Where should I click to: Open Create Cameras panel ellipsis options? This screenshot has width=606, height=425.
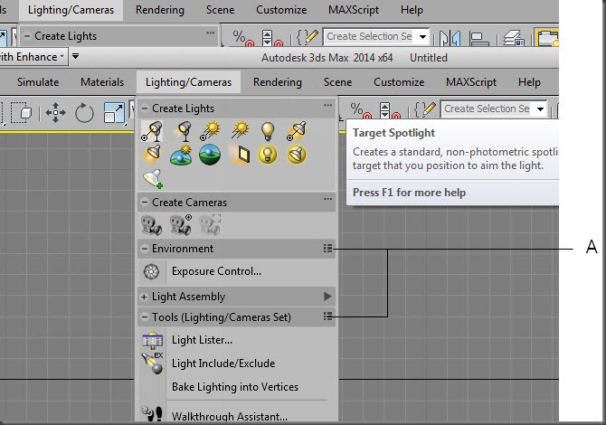coord(327,199)
